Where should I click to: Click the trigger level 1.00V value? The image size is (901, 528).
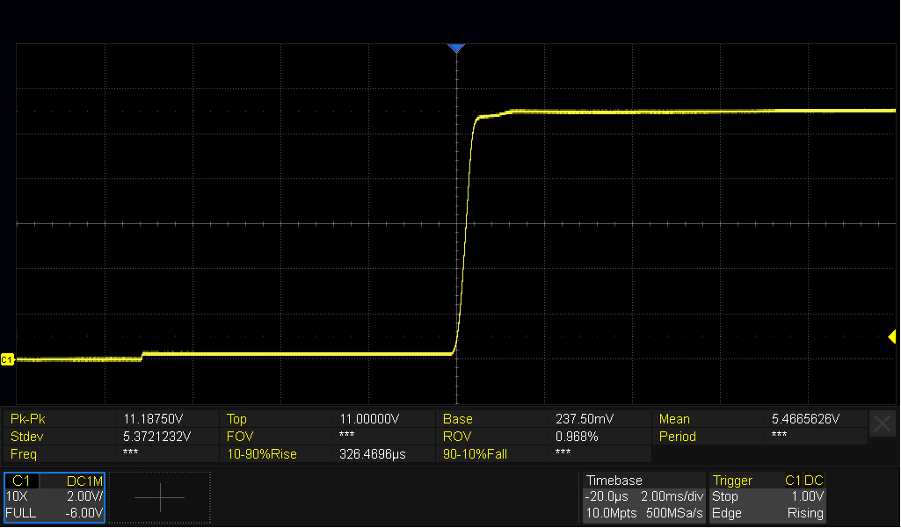[807, 496]
